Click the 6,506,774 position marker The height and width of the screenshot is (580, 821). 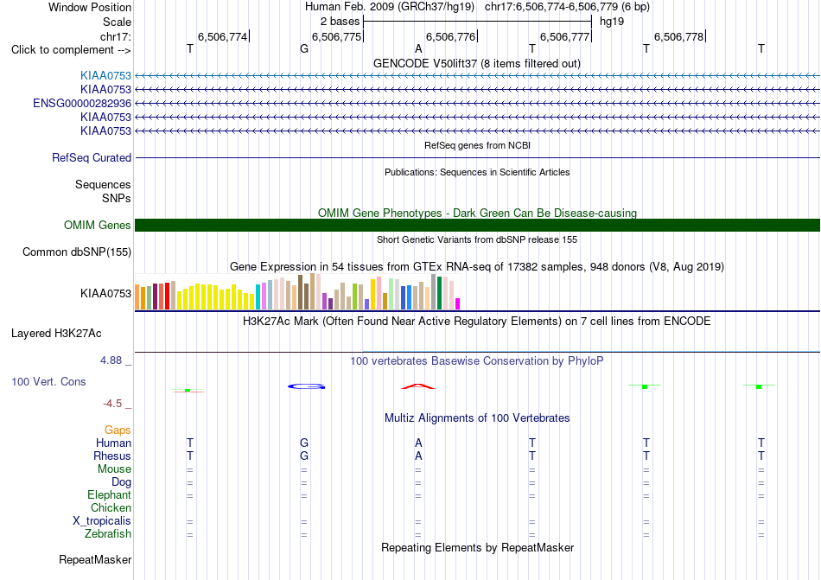click(223, 36)
